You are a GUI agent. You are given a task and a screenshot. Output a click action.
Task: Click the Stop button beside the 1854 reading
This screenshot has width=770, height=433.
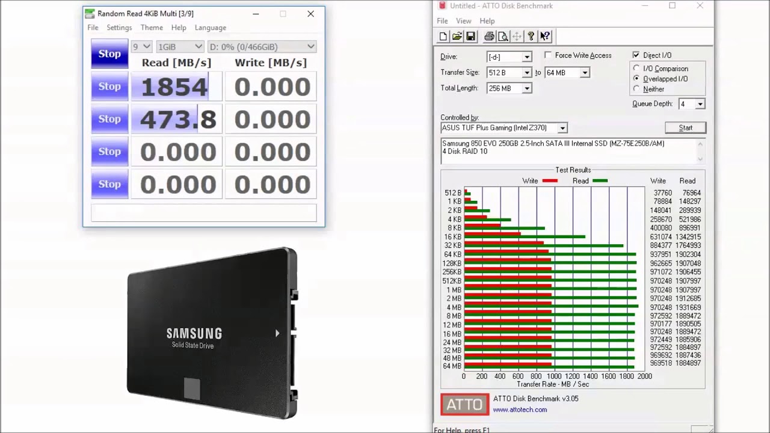click(109, 86)
